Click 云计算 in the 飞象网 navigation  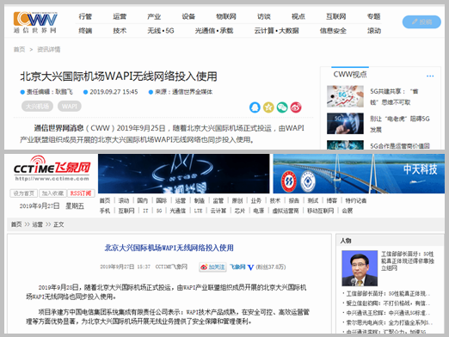(218, 211)
